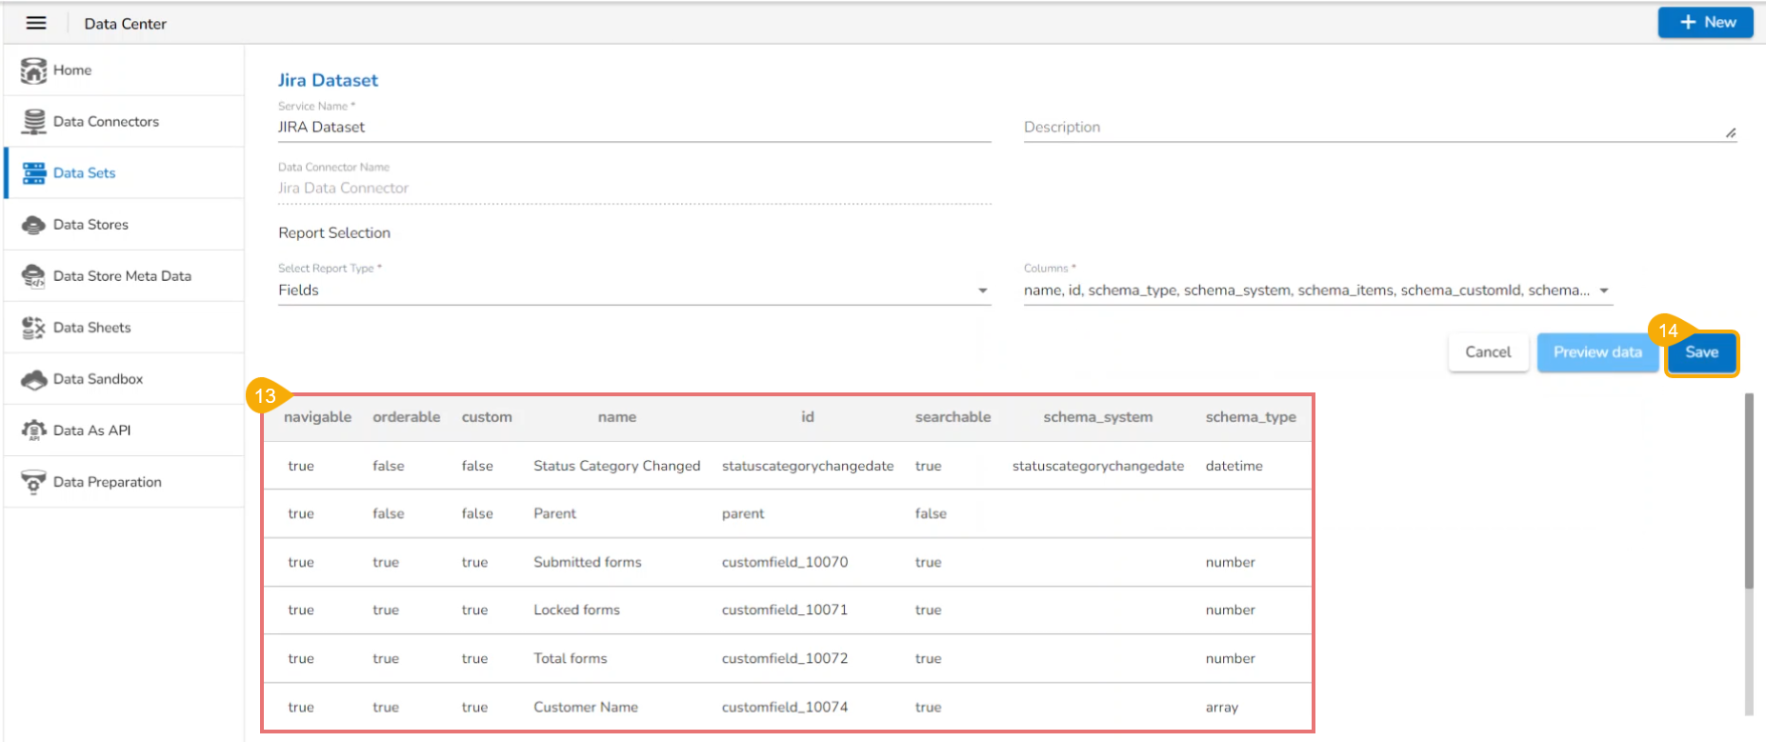Open Data Store Meta Data icon
This screenshot has width=1766, height=742.
[x=33, y=276]
